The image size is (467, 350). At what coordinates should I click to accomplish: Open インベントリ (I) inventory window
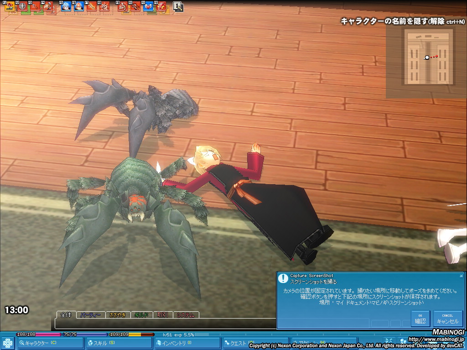[187, 343]
